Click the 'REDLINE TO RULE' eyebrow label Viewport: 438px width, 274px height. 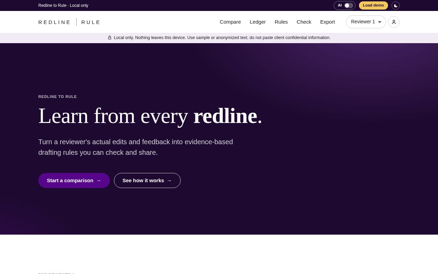point(57,97)
